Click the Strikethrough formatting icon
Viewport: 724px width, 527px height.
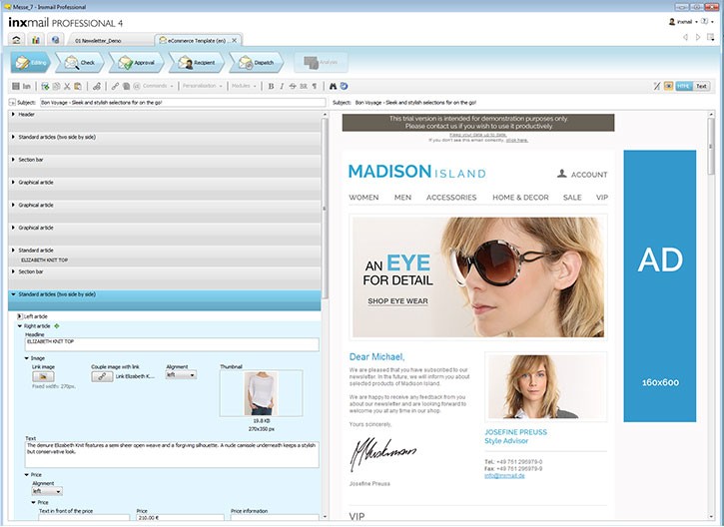pos(293,86)
